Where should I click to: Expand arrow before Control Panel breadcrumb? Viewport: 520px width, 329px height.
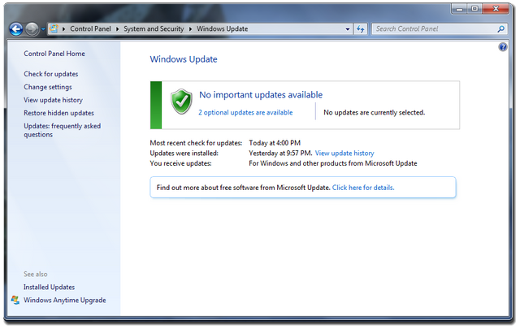point(63,29)
